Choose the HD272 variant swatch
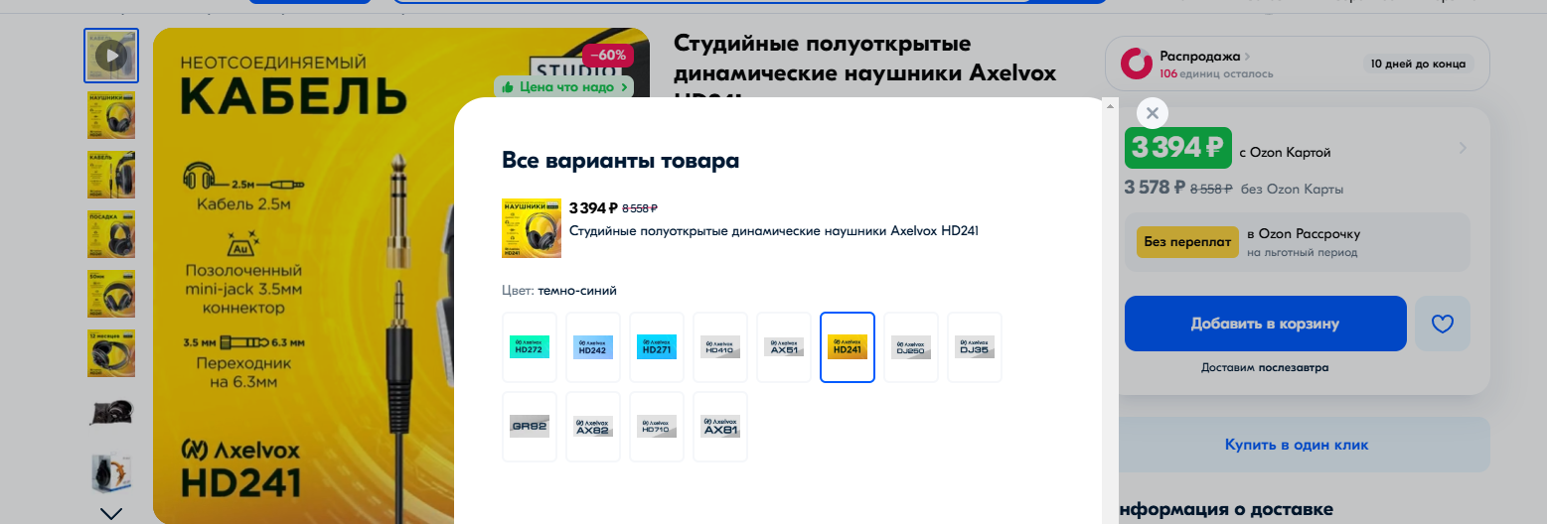This screenshot has height=524, width=1547. 530,347
